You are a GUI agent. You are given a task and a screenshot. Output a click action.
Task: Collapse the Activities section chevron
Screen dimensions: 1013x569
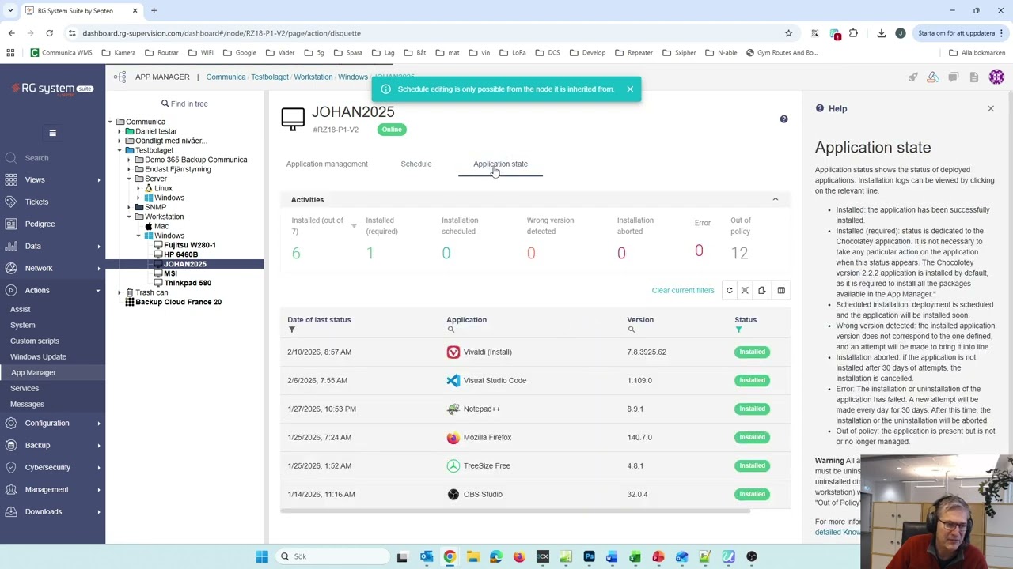click(x=775, y=199)
